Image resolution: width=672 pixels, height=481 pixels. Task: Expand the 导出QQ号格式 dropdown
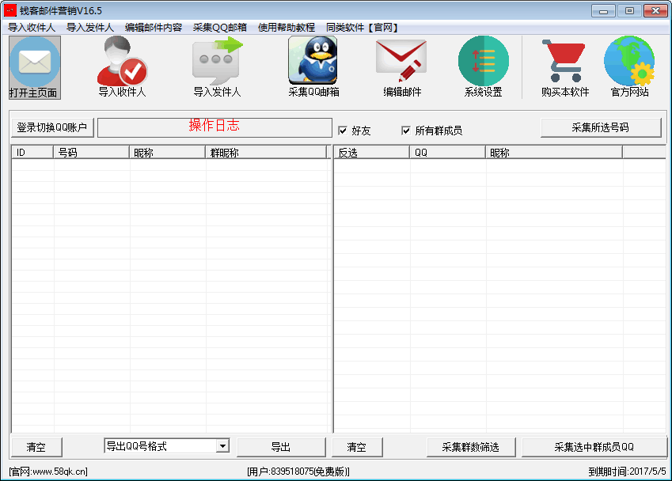point(222,446)
